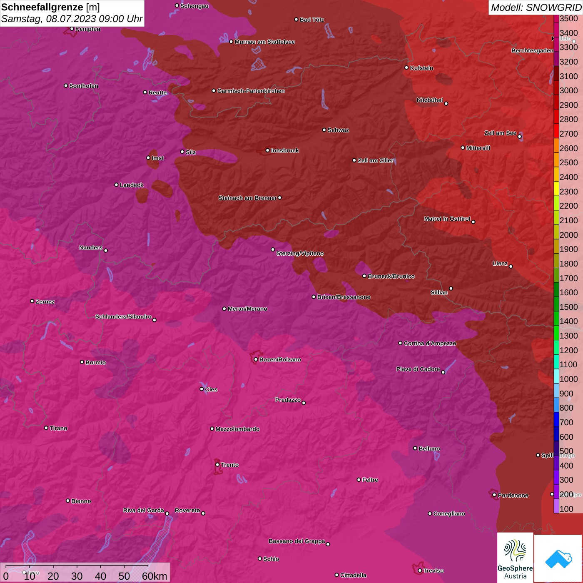This screenshot has height=583, width=583.
Task: Click the Feltre location dot
Action: pyautogui.click(x=359, y=480)
